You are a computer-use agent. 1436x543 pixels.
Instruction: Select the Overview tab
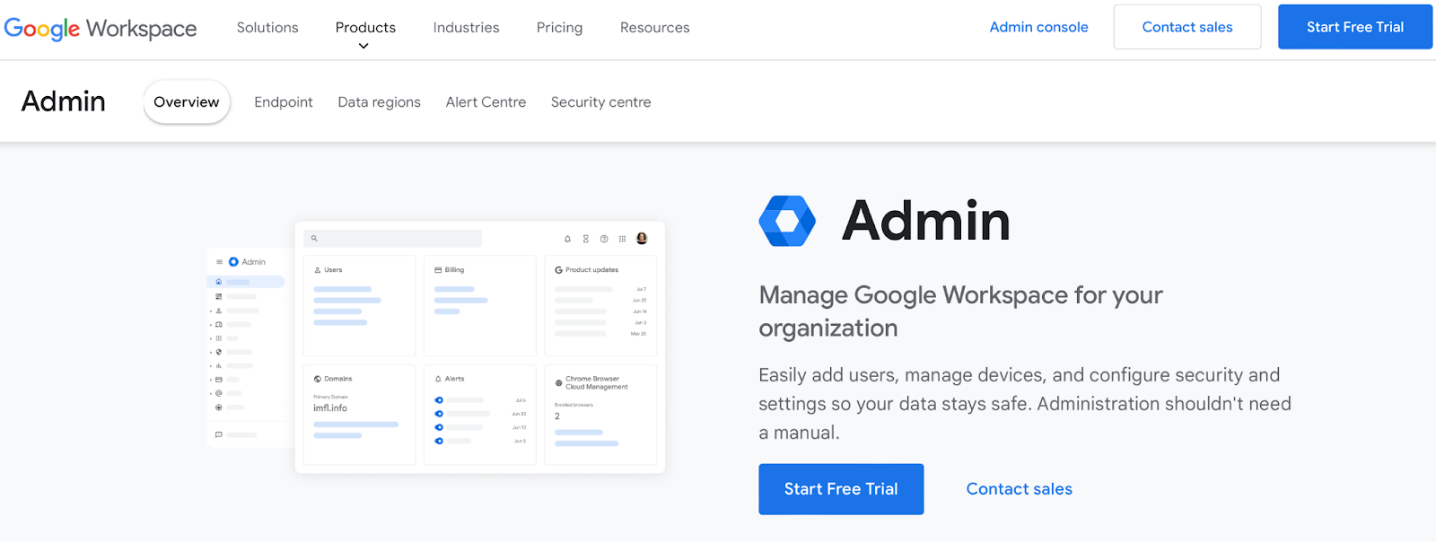[187, 102]
